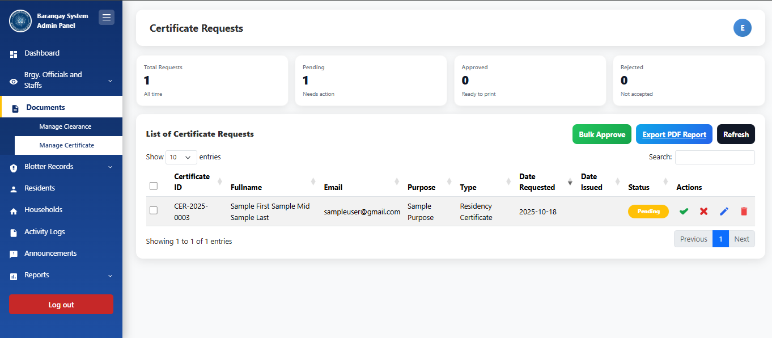This screenshot has height=338, width=772.
Task: Expand the Blotter Records submenu
Action: click(61, 167)
